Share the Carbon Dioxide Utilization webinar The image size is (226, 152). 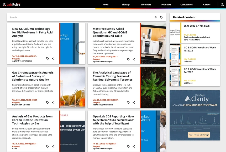pyautogui.click(x=53, y=146)
